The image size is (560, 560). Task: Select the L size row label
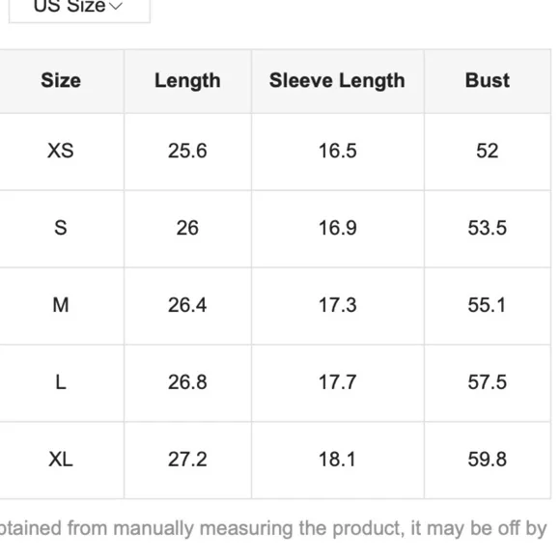[x=61, y=382]
